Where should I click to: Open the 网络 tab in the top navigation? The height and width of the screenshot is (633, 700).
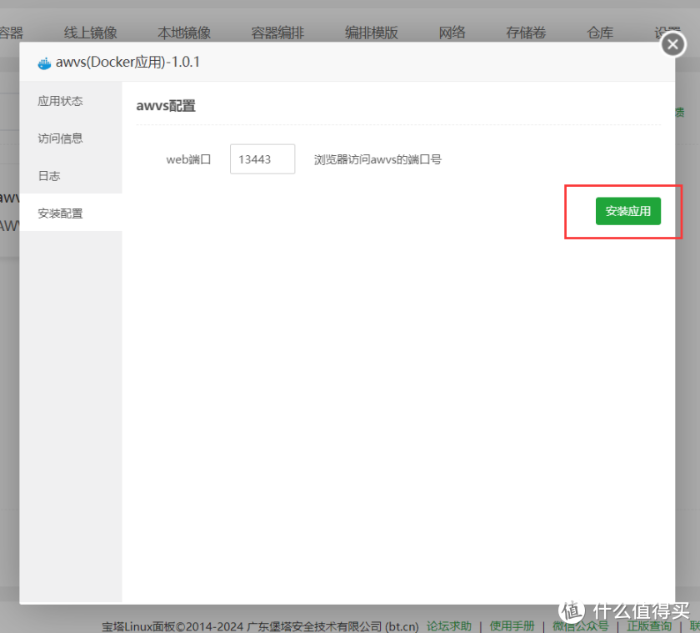452,32
